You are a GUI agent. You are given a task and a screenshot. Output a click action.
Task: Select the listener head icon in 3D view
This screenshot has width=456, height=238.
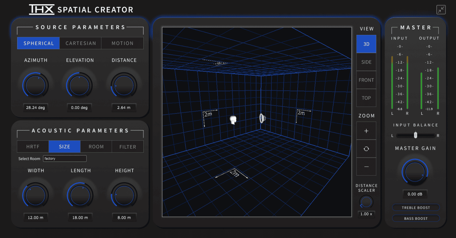233,120
